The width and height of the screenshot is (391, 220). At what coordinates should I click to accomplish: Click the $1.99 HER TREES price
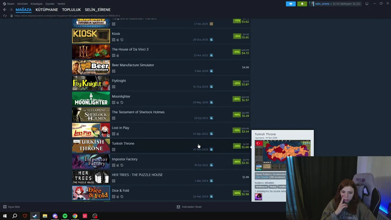246,177
